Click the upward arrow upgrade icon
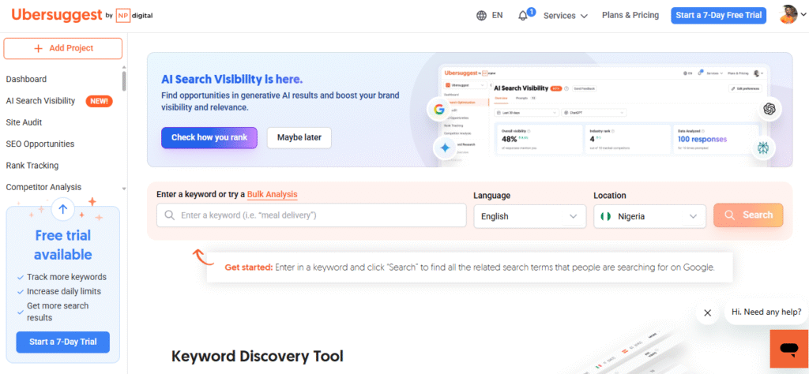The image size is (809, 374). pyautogui.click(x=63, y=209)
